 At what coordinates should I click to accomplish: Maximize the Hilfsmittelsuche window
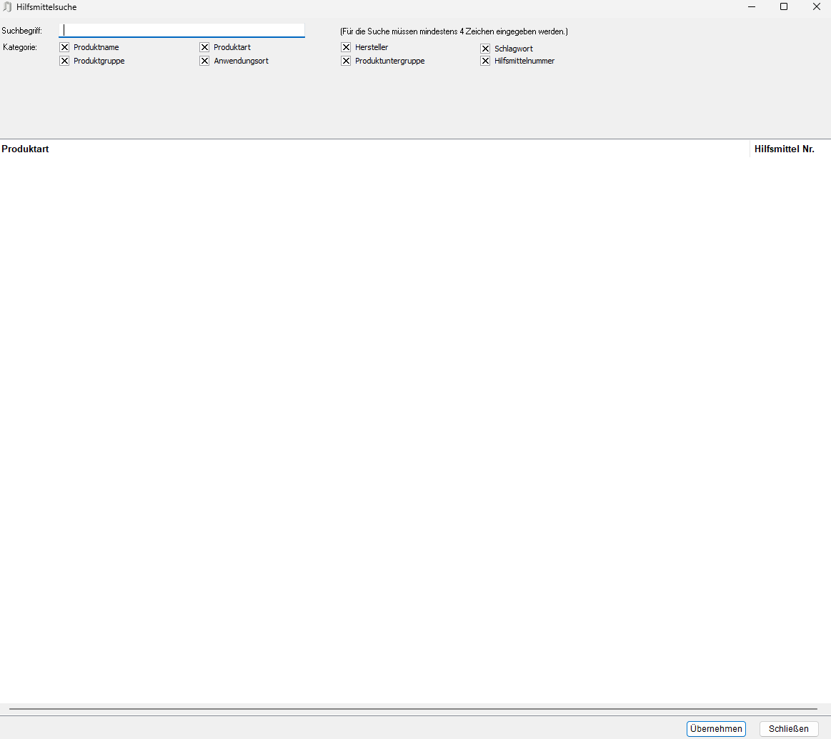[784, 6]
